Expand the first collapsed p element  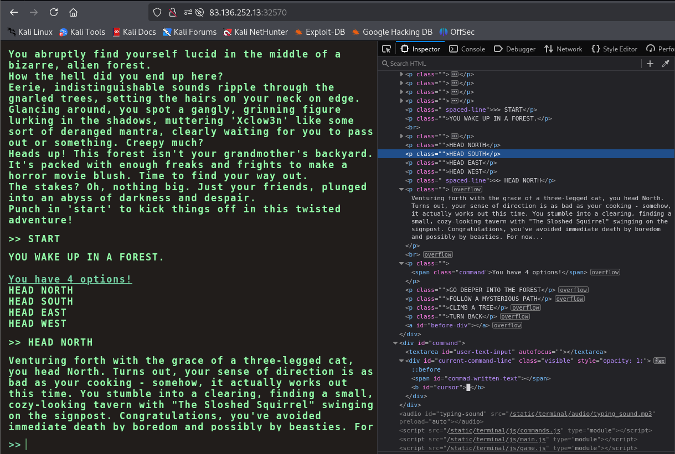coord(402,74)
